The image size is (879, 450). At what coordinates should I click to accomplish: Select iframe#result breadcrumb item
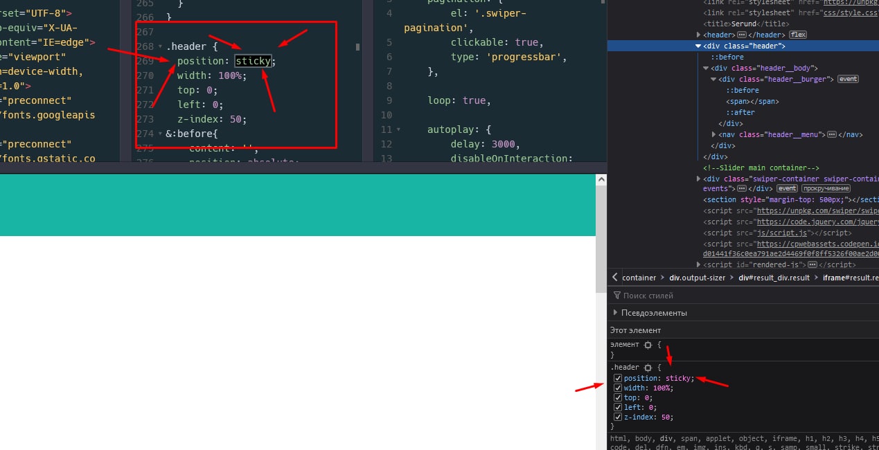(x=851, y=278)
